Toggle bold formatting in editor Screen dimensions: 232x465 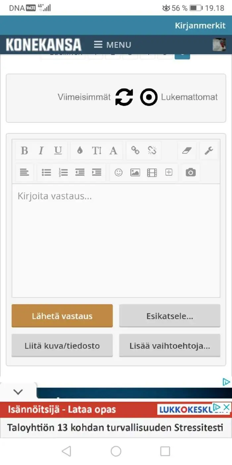(x=24, y=151)
